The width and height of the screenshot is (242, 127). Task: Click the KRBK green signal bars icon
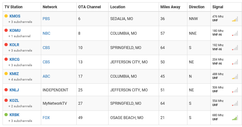click(235, 118)
